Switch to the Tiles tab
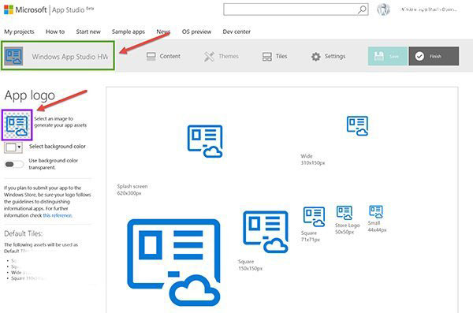Screen dimensions: 473x313 (274, 57)
